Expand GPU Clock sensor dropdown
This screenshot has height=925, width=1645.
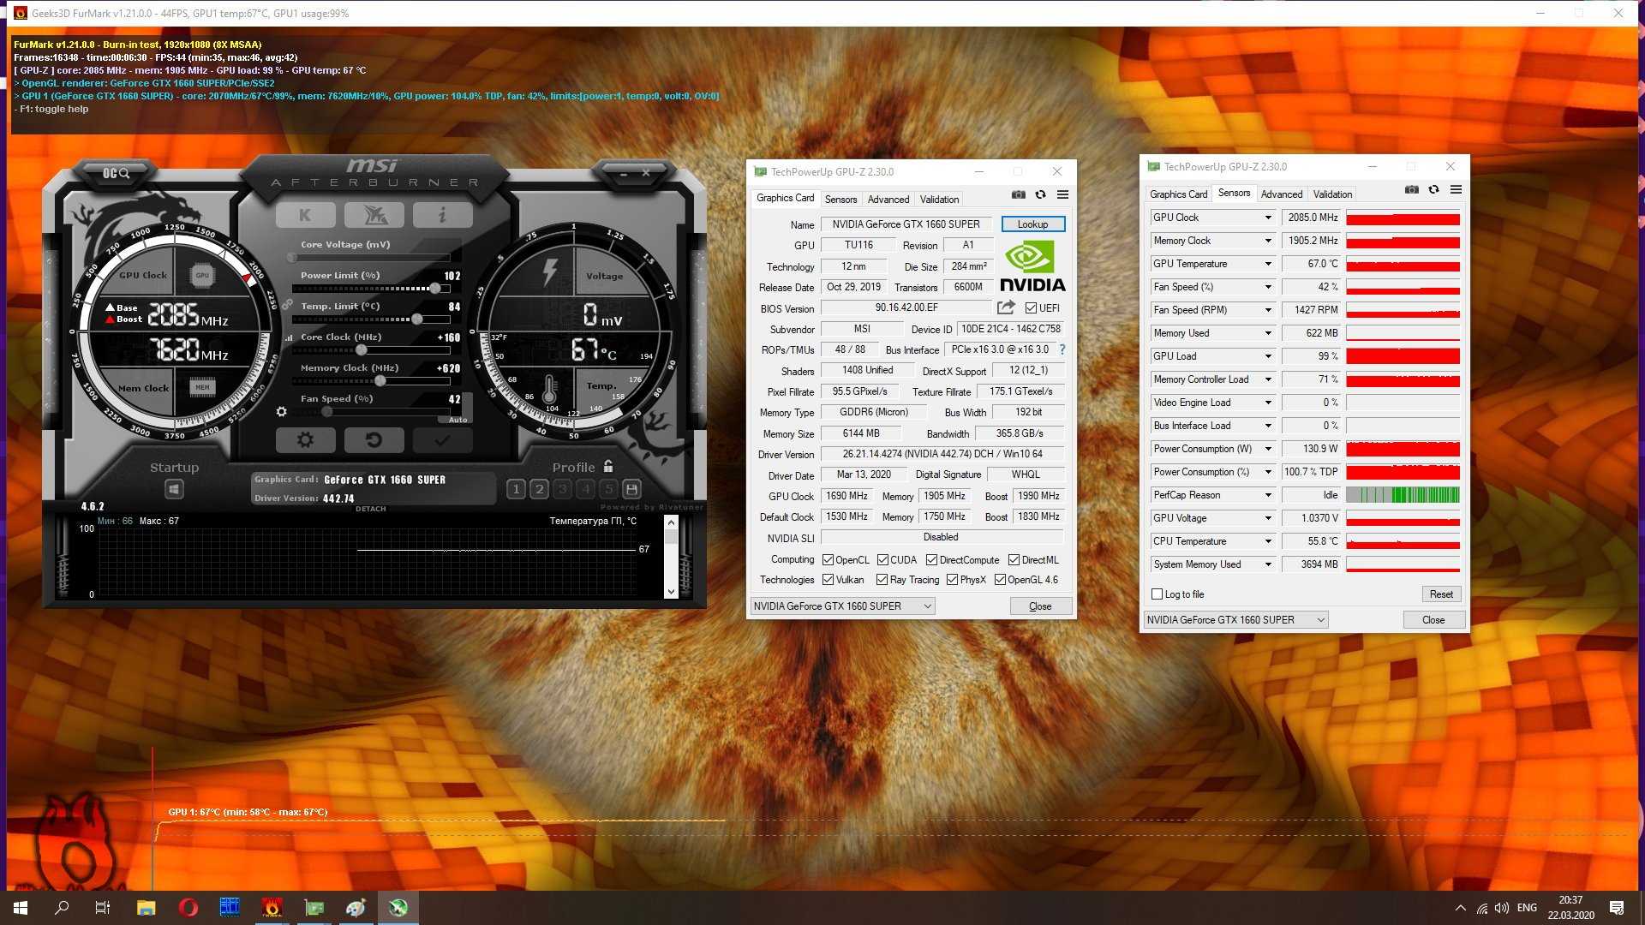pyautogui.click(x=1268, y=218)
